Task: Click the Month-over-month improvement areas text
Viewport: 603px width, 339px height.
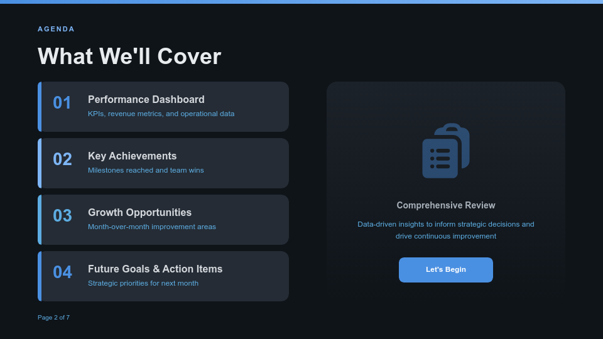Action: 151,227
